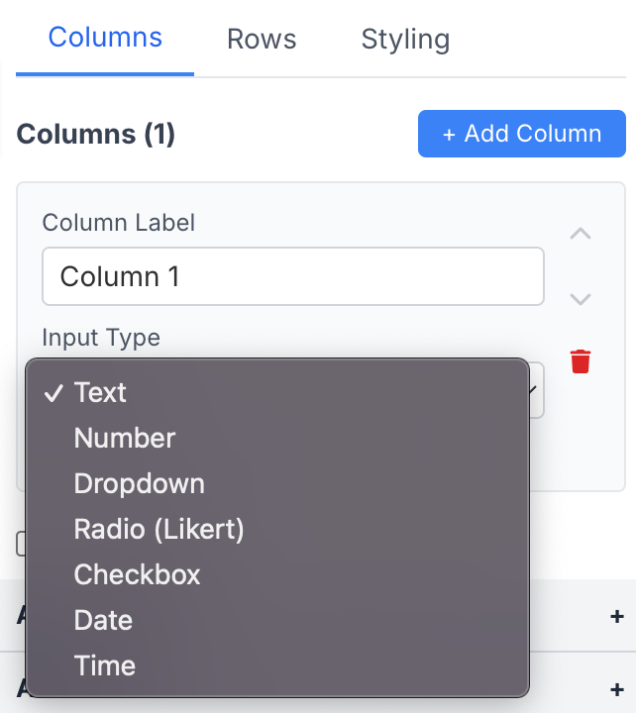The height and width of the screenshot is (713, 636).
Task: Select the checked Text input type option
Action: point(100,393)
